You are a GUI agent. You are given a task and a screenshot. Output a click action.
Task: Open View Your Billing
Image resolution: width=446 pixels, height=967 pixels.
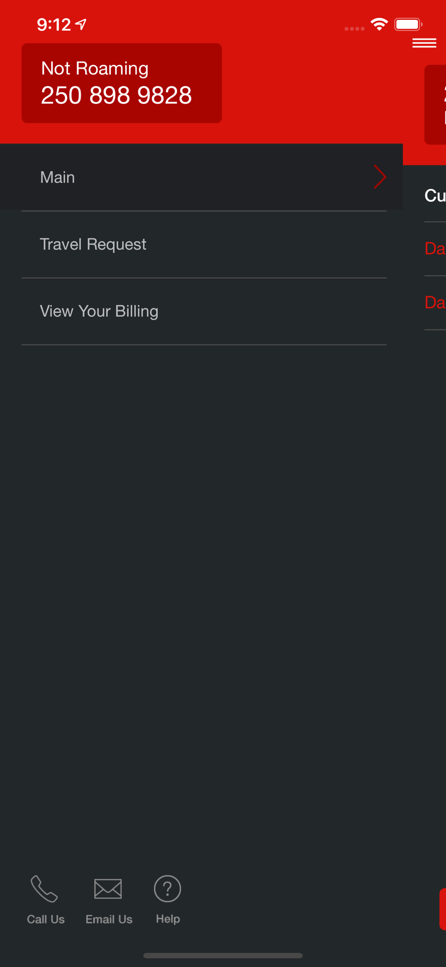coord(204,311)
